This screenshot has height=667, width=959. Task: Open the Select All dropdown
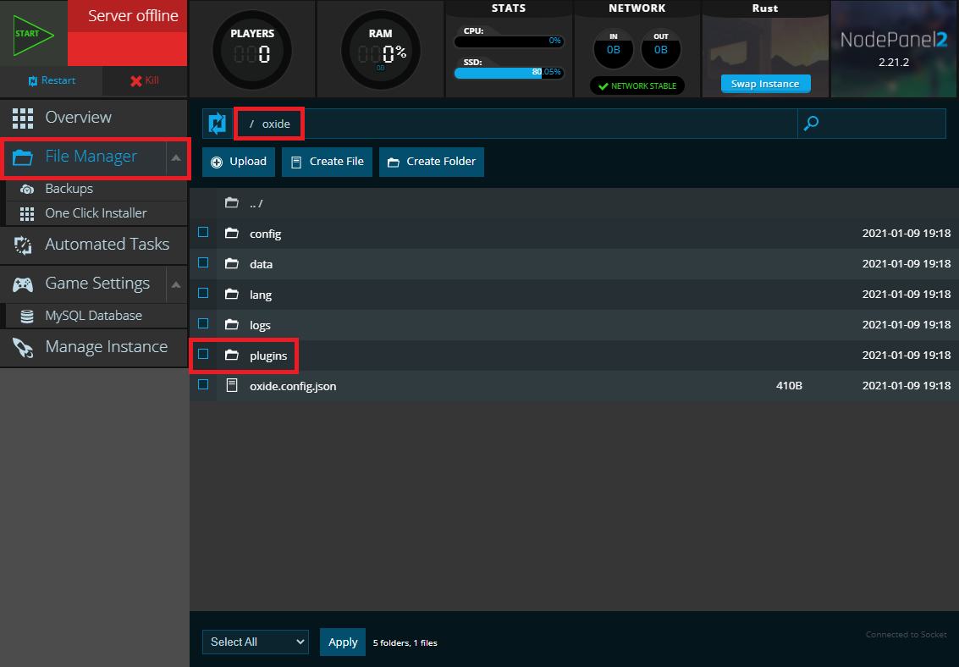click(256, 642)
